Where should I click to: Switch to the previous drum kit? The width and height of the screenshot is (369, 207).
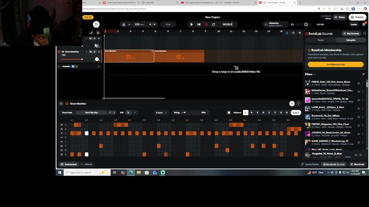pyautogui.click(x=110, y=112)
